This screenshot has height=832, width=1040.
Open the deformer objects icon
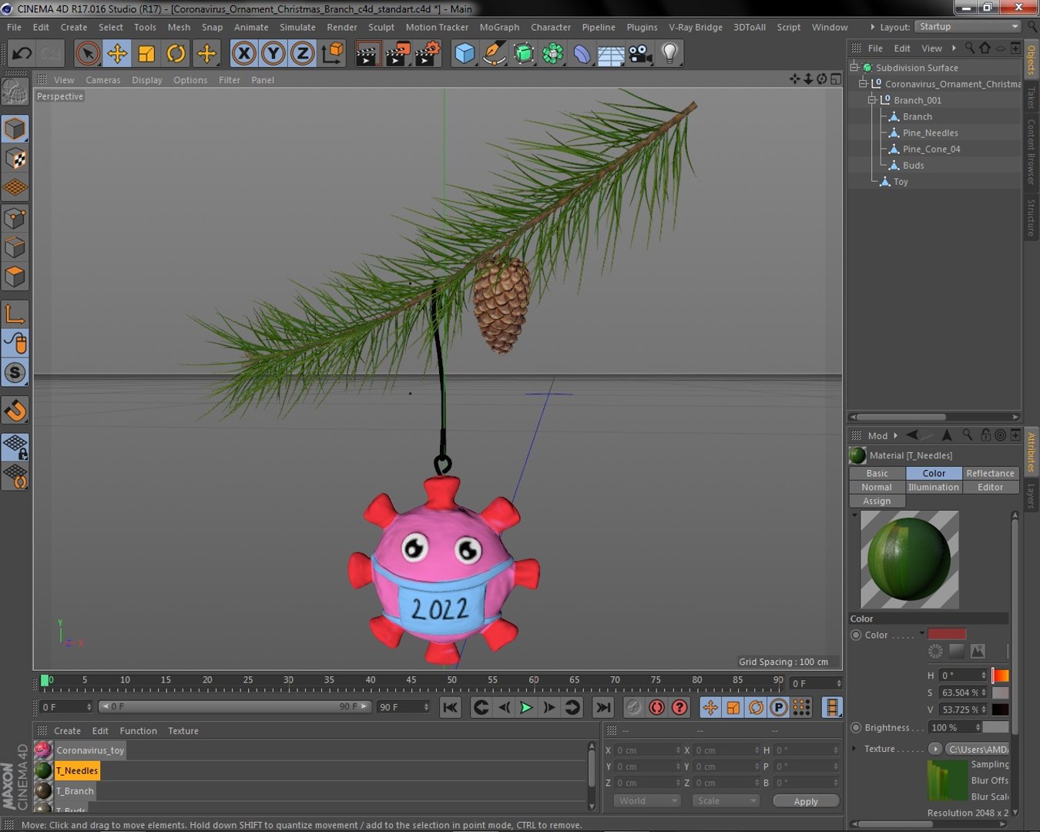click(x=582, y=53)
